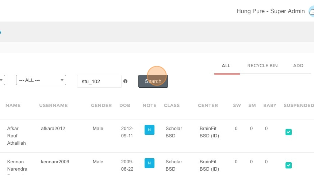This screenshot has height=175, width=314.
Task: Select username afkara2012 in the table
Action: [53, 129]
